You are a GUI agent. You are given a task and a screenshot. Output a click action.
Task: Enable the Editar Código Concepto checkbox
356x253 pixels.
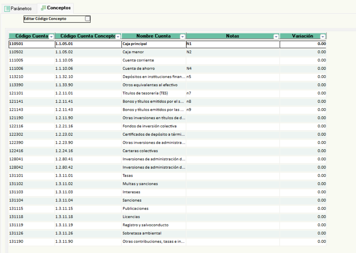point(88,19)
